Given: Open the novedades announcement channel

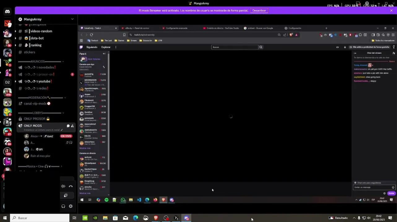Looking at the screenshot, I should 46,67.
